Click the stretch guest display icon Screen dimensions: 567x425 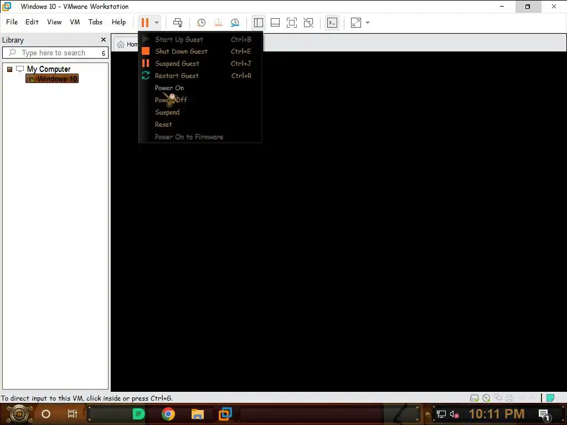point(356,23)
